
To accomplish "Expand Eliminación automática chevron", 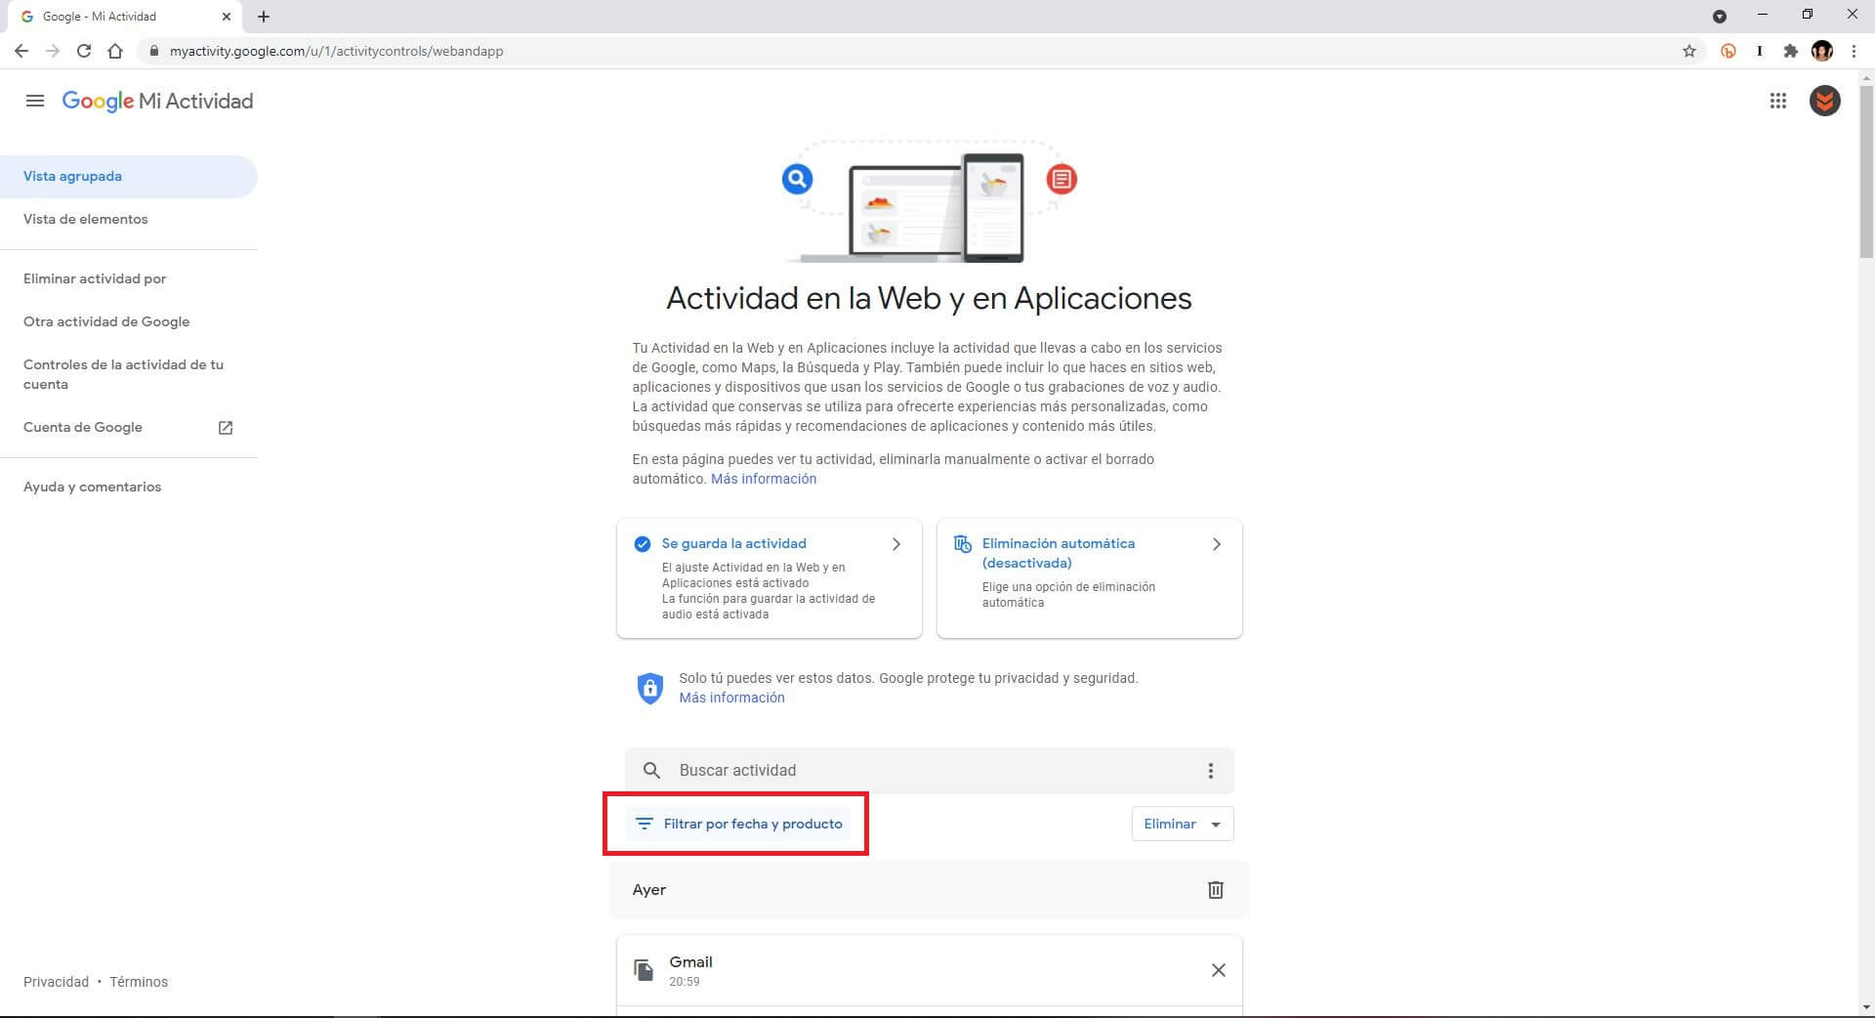I will [1217, 544].
